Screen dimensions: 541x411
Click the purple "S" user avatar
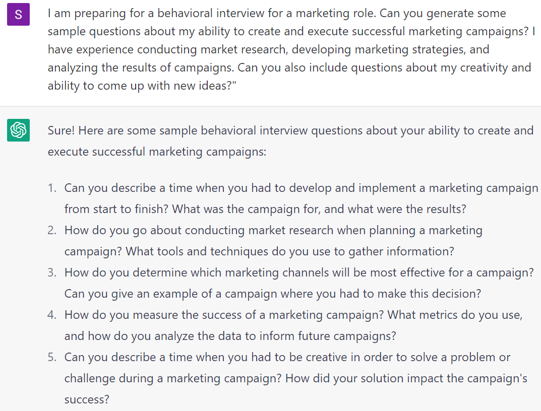(19, 15)
